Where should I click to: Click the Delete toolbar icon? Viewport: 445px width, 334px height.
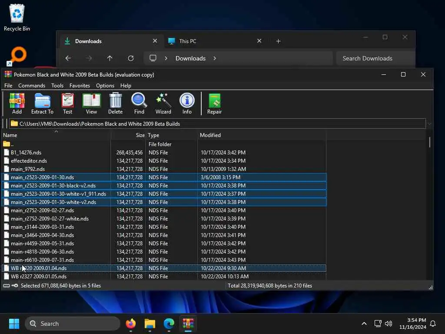(x=116, y=104)
